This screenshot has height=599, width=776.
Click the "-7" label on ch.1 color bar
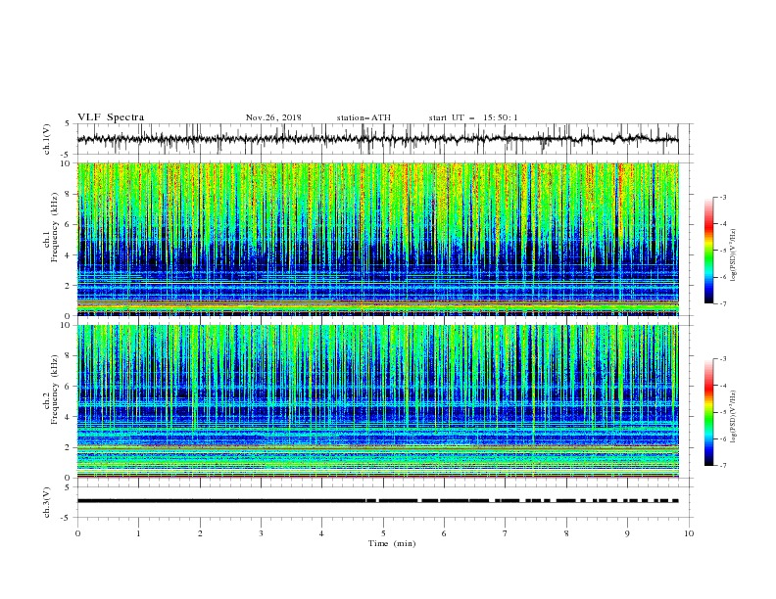723,303
